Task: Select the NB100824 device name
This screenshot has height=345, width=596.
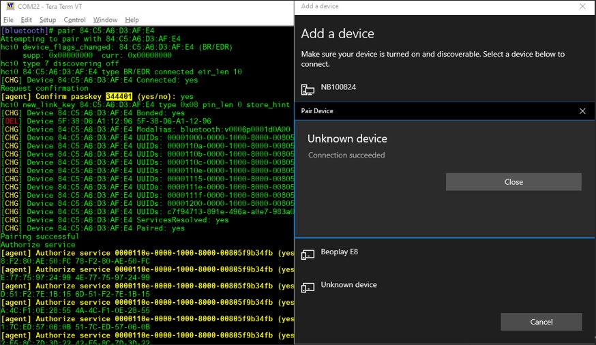Action: (338, 87)
